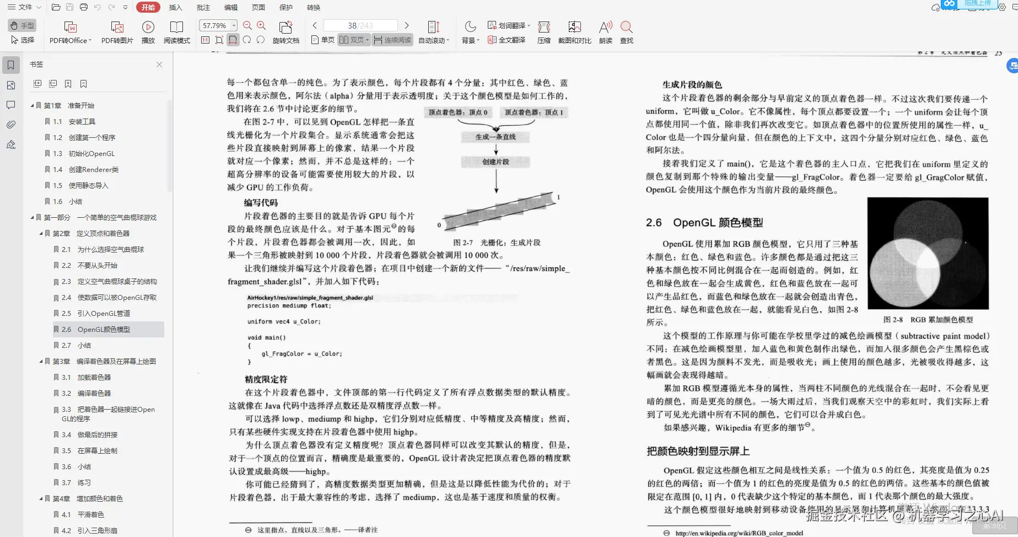Open bookmark 1.3 初始化OpenGL
This screenshot has width=1018, height=537.
click(84, 153)
